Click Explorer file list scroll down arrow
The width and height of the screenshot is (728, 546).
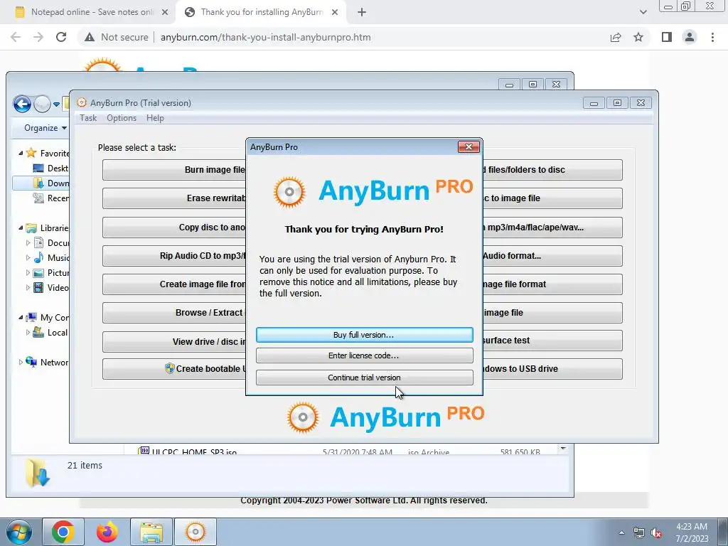pyautogui.click(x=563, y=449)
